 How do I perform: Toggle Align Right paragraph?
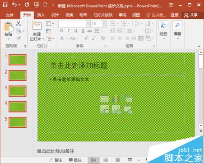pyautogui.click(x=127, y=38)
